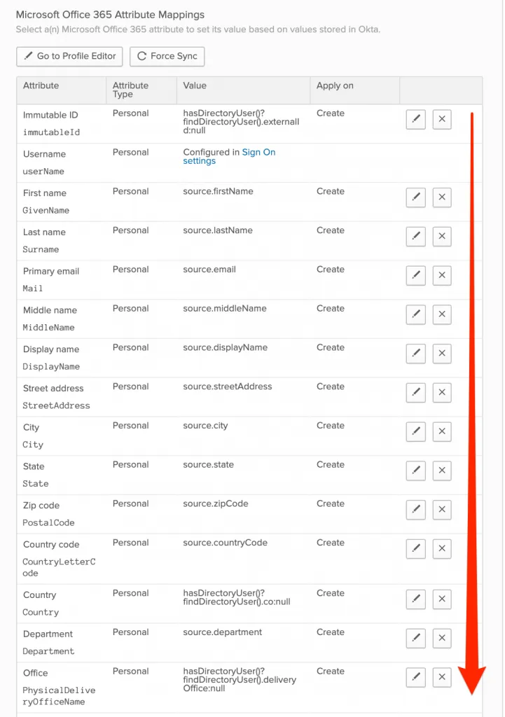The width and height of the screenshot is (505, 717).
Task: Remove the State attribute mapping
Action: (442, 471)
